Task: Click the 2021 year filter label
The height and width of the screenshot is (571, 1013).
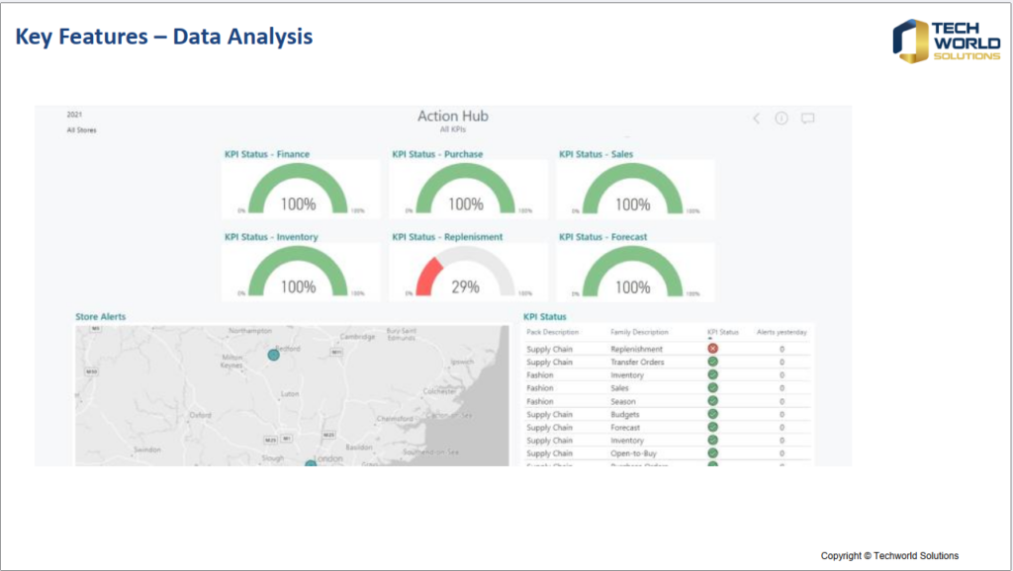Action: (x=74, y=115)
